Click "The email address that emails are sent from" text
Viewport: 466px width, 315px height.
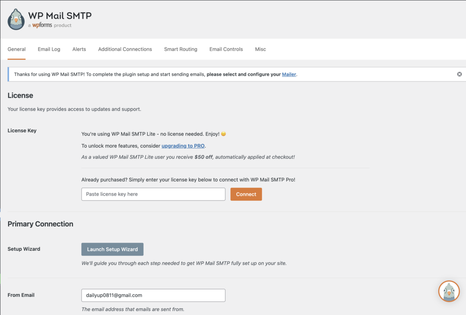point(133,309)
